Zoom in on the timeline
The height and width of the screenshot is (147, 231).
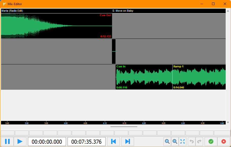tap(167, 142)
